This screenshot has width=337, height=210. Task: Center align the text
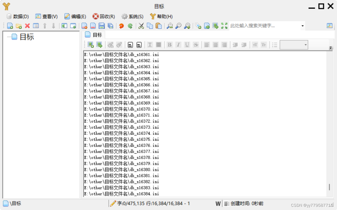[216, 45]
